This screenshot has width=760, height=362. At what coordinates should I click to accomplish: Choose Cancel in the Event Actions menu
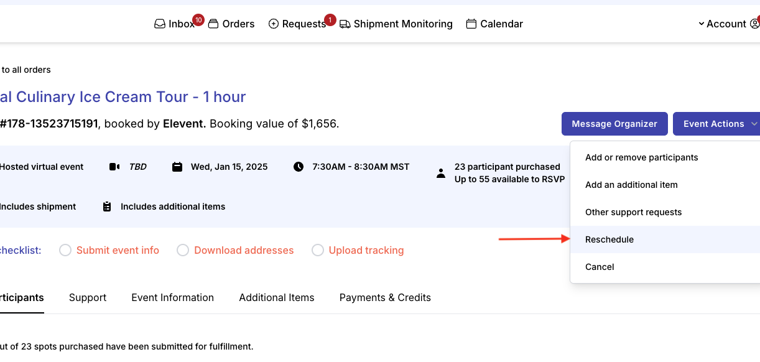click(600, 267)
